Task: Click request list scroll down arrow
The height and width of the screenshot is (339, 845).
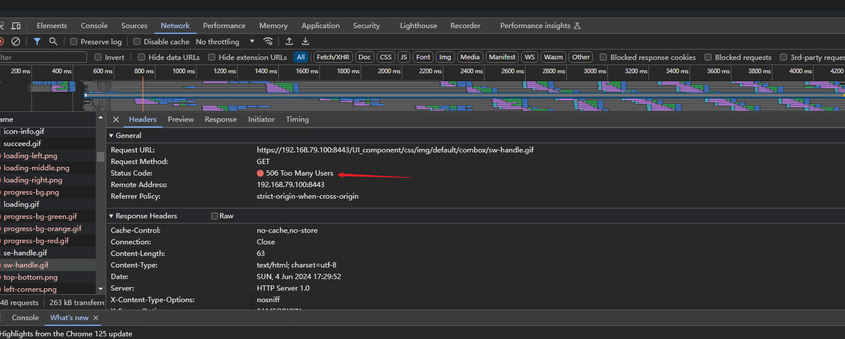Action: tap(101, 289)
